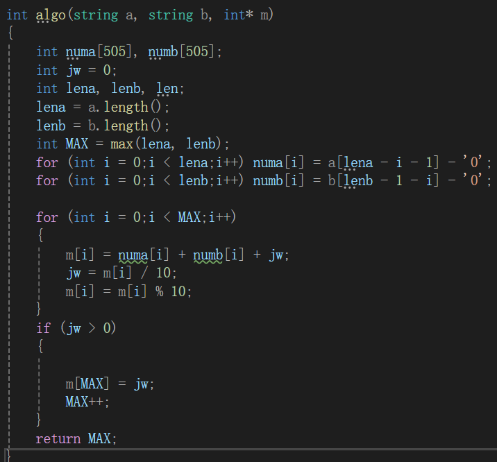Screen dimensions: 497x462
Task: Click the function name algo in the signature
Action: 51,15
